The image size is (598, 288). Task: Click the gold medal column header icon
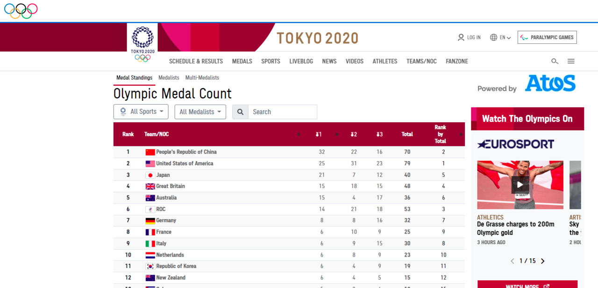[319, 134]
